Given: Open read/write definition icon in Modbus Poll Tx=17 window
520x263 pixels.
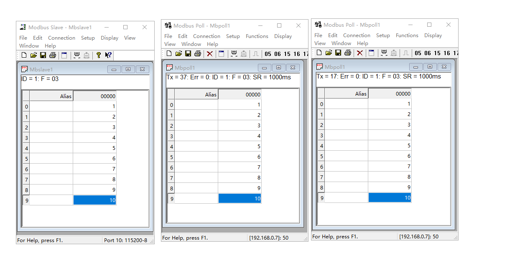Looking at the screenshot, I should tap(372, 53).
